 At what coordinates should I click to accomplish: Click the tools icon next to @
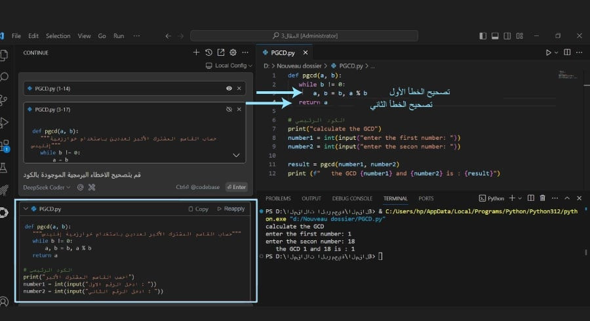pyautogui.click(x=91, y=187)
